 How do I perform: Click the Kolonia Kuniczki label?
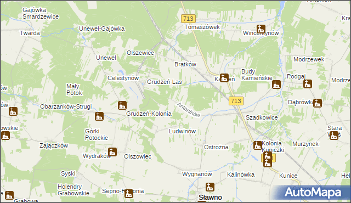coord(273,146)
